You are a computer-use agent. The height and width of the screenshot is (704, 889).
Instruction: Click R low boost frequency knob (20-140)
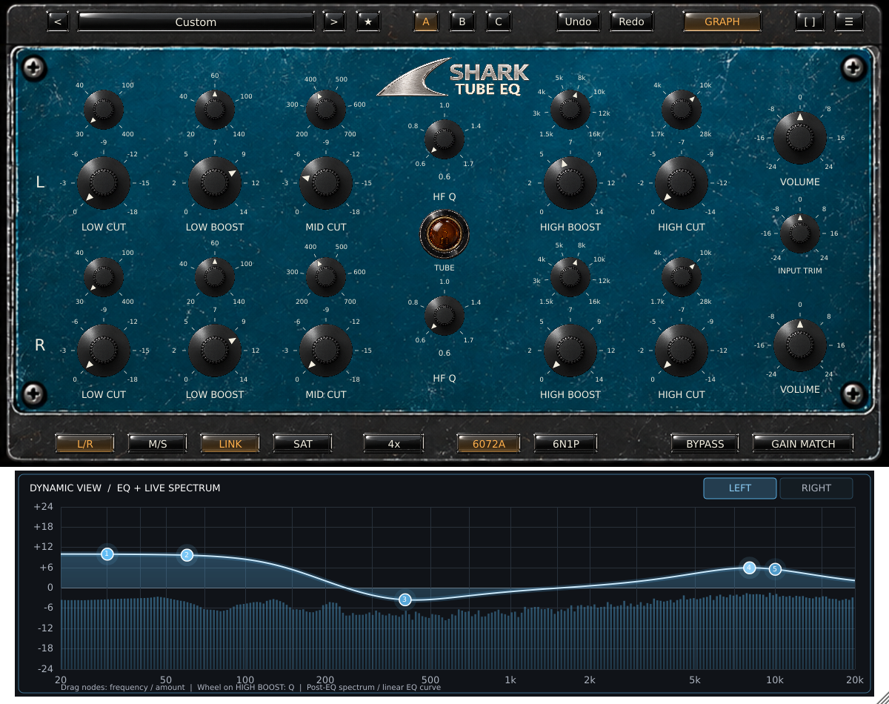pyautogui.click(x=215, y=277)
